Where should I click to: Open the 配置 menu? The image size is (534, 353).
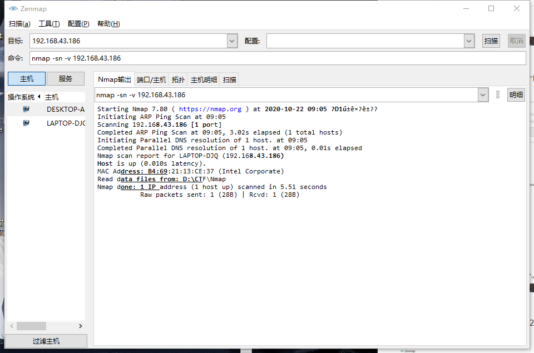point(78,24)
